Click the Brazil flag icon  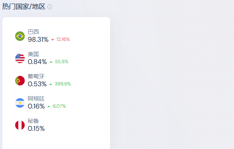(x=20, y=36)
